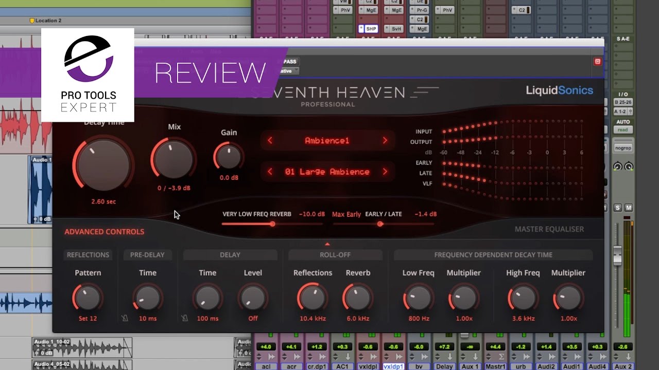Click the red target button of plugin window
The width and height of the screenshot is (659, 370).
[x=598, y=61]
